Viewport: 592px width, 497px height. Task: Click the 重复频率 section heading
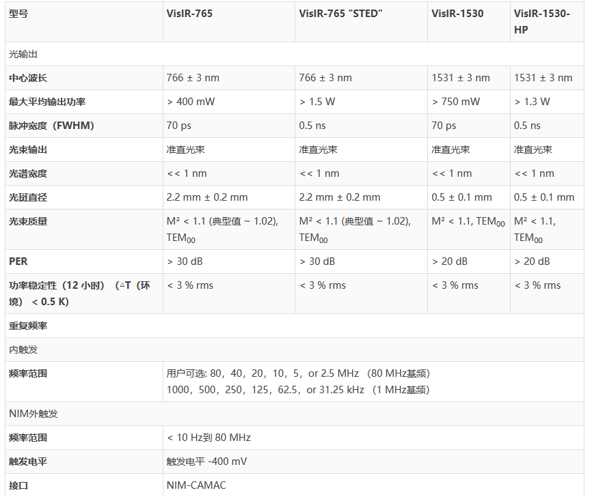tap(28, 326)
